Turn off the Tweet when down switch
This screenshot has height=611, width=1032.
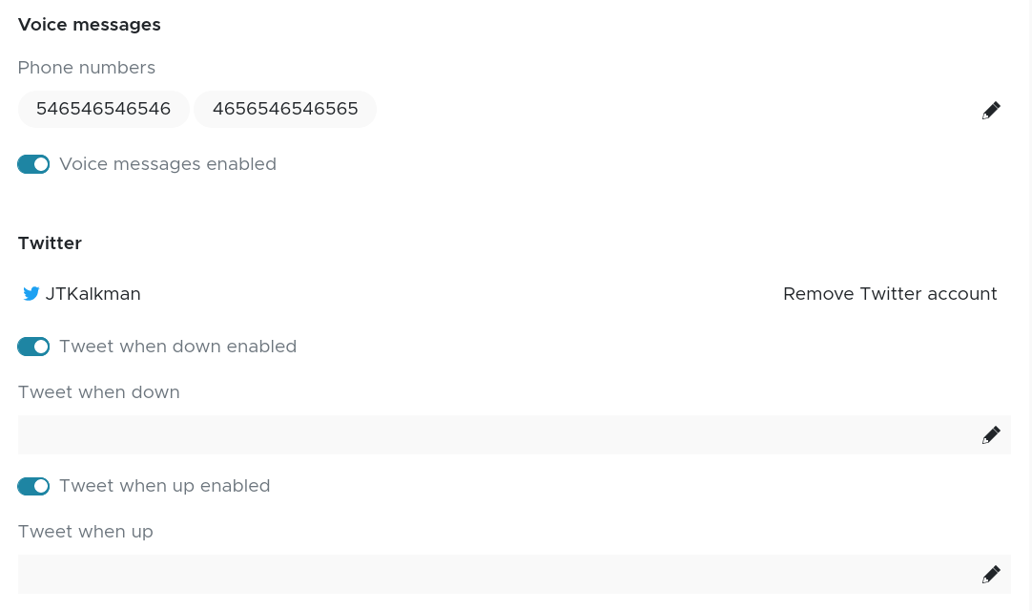click(33, 347)
